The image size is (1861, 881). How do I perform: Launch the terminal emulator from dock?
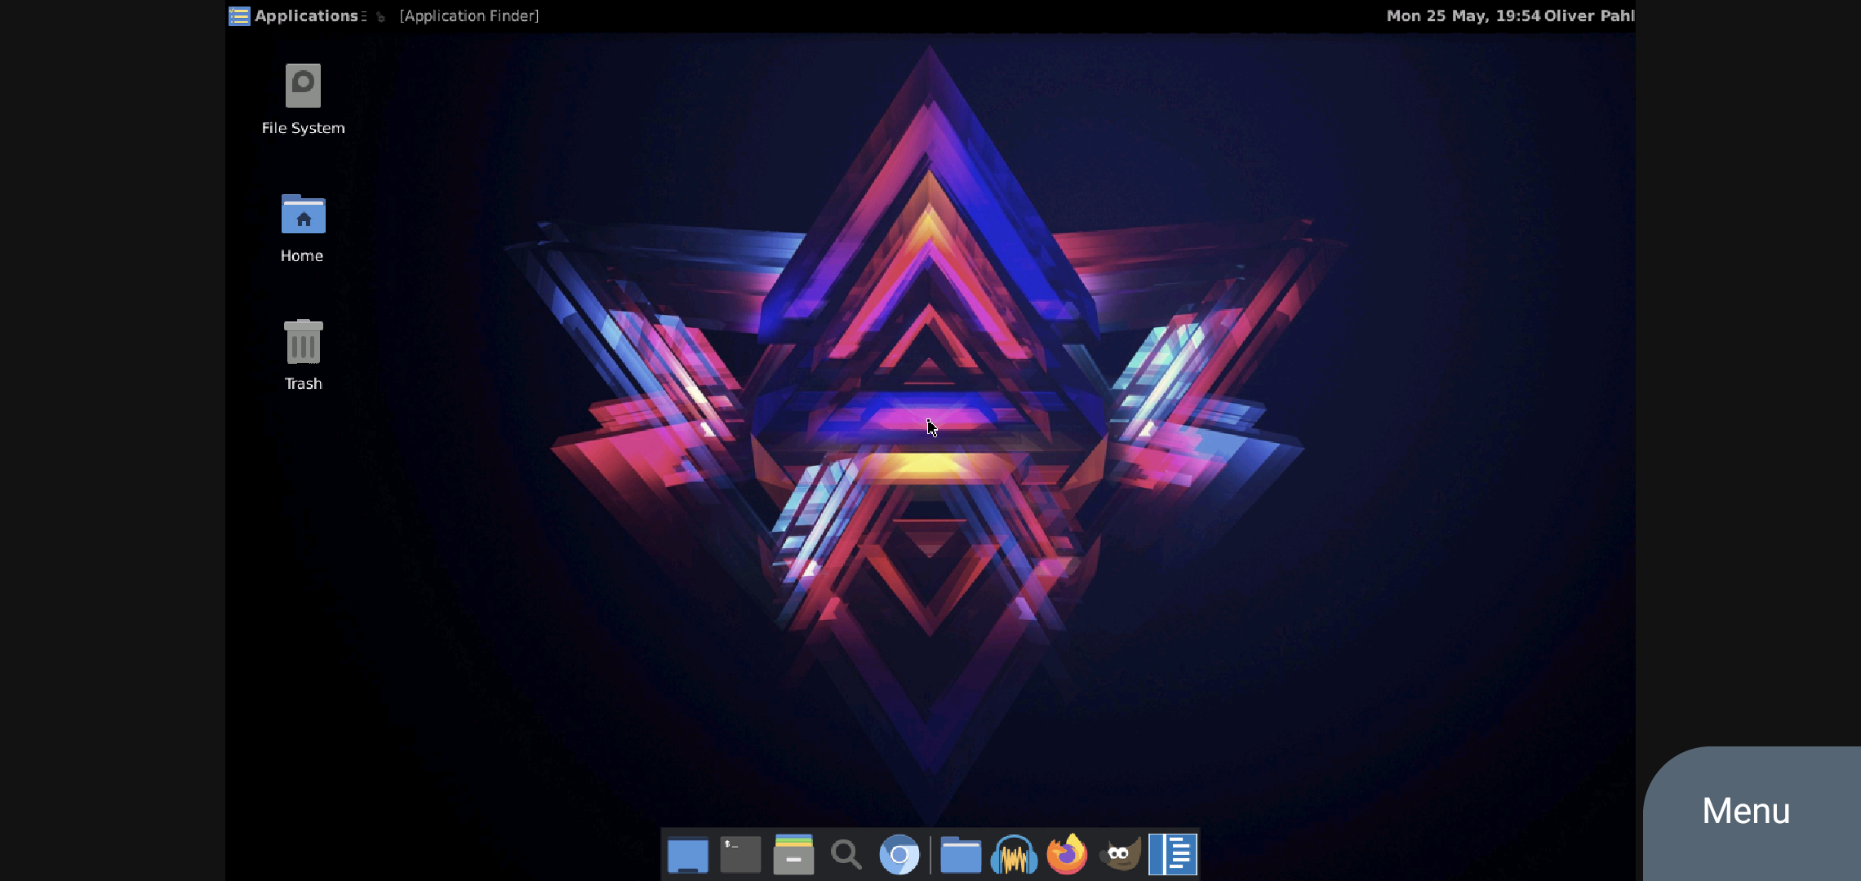tap(740, 855)
